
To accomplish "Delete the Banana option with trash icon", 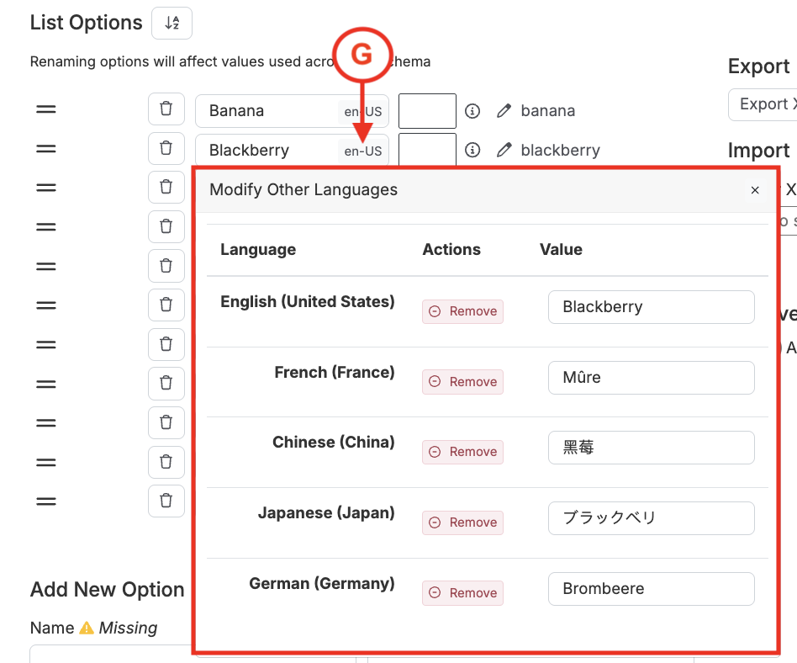I will pyautogui.click(x=166, y=109).
